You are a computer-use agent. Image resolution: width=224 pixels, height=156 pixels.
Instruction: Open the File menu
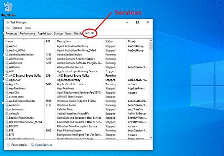[7, 28]
